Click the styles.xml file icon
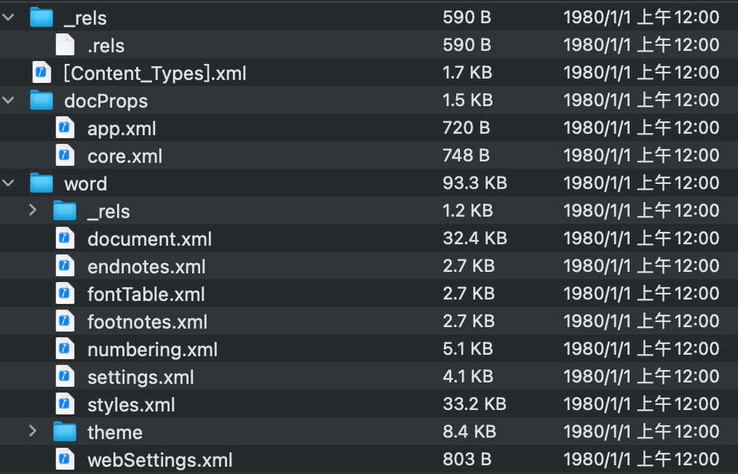The image size is (738, 474). [65, 404]
